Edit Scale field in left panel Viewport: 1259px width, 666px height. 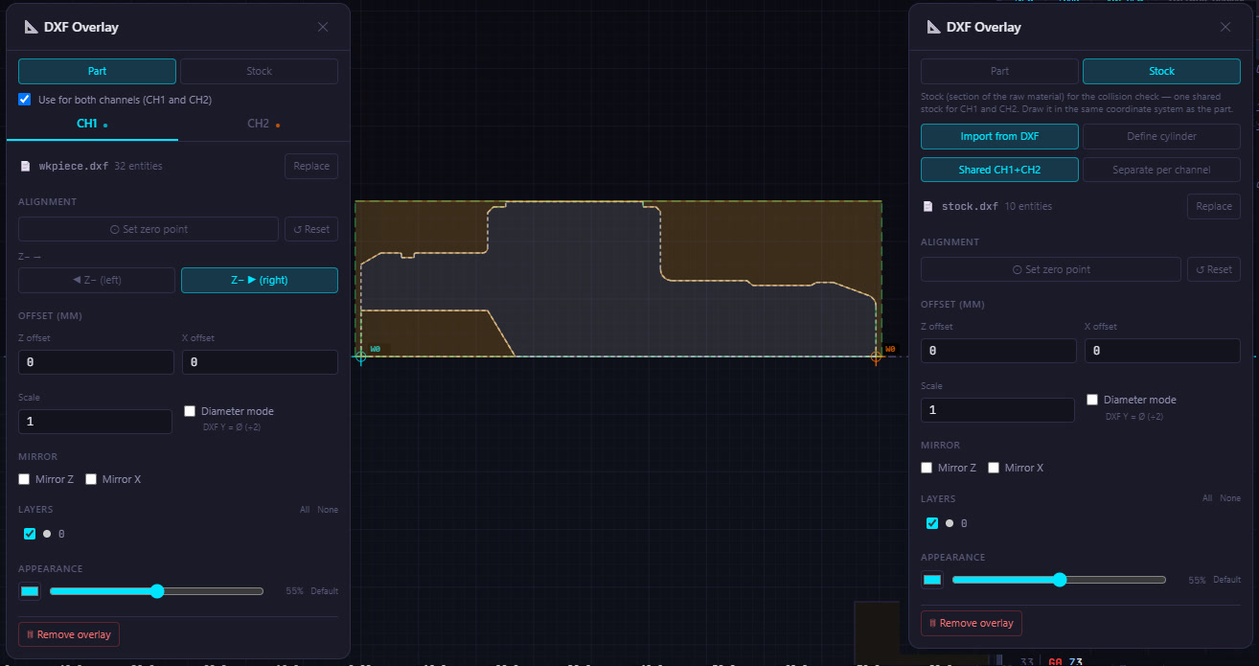pyautogui.click(x=96, y=422)
